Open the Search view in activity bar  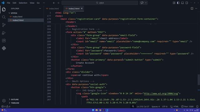click(x=4, y=17)
